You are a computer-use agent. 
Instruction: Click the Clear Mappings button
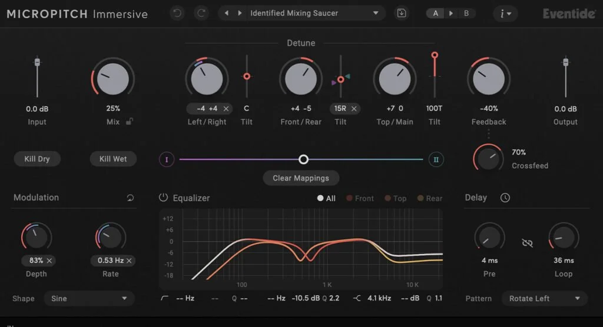[301, 178]
